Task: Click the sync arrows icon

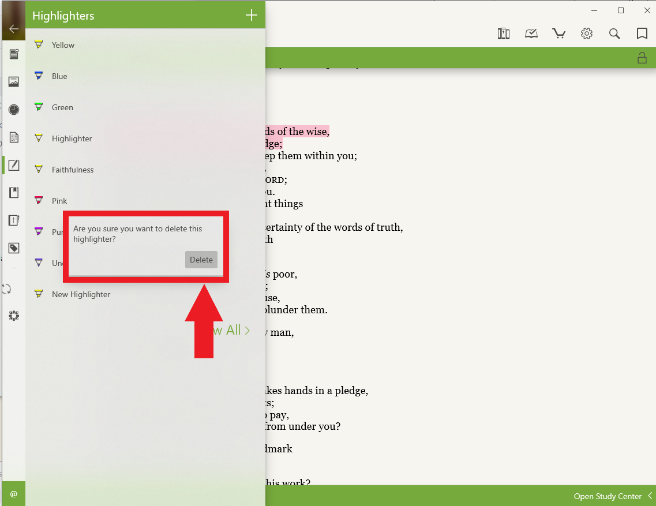Action: point(8,289)
